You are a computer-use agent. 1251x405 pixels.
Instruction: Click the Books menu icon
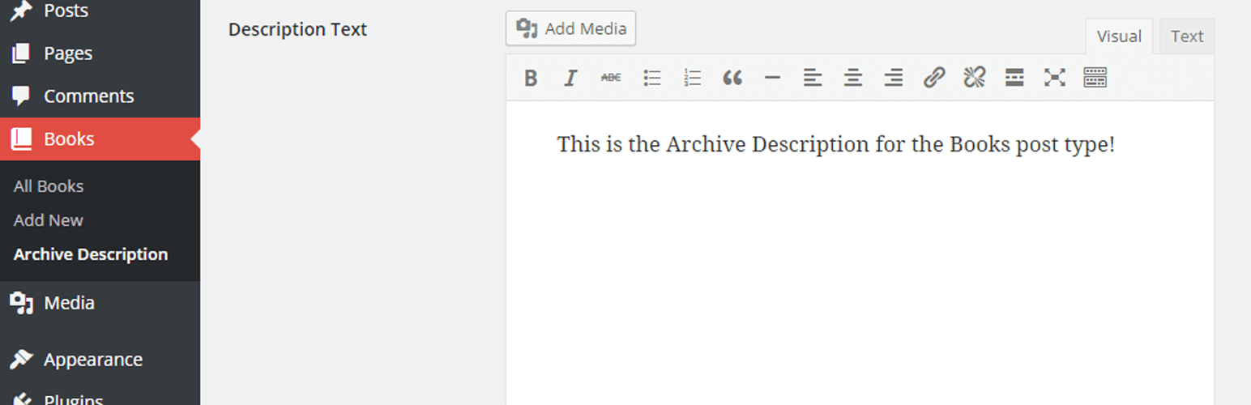(x=21, y=139)
